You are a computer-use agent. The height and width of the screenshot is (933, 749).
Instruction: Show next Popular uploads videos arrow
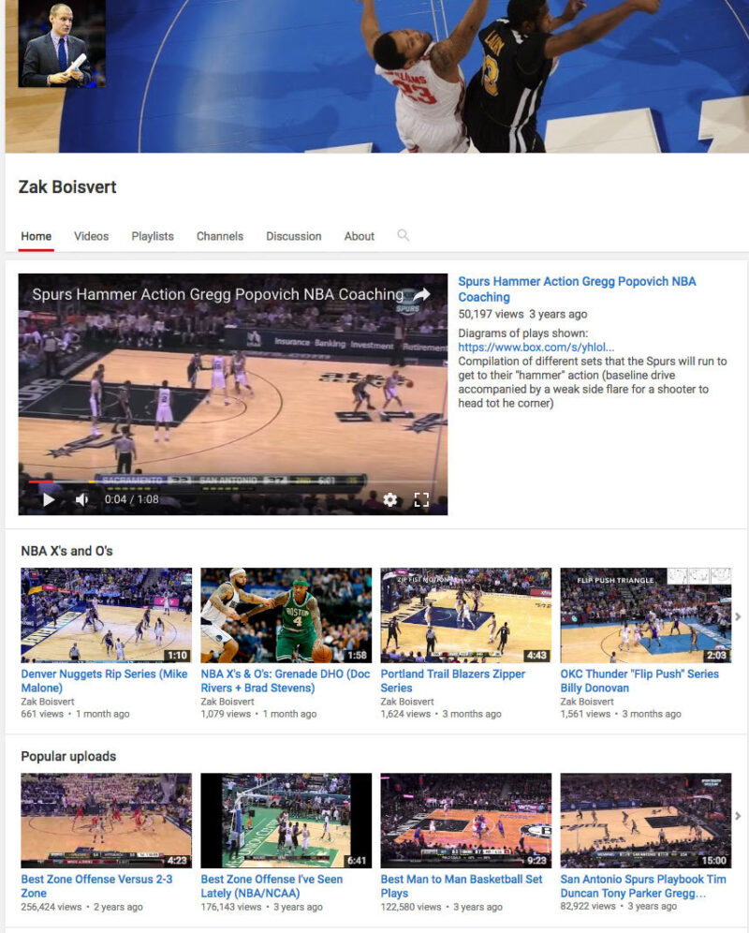tap(738, 816)
